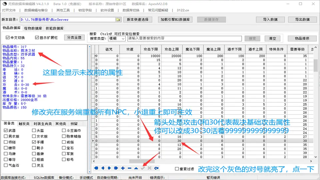Check the 戒指 checkbox
This screenshot has height=180, width=320.
pos(64,142)
